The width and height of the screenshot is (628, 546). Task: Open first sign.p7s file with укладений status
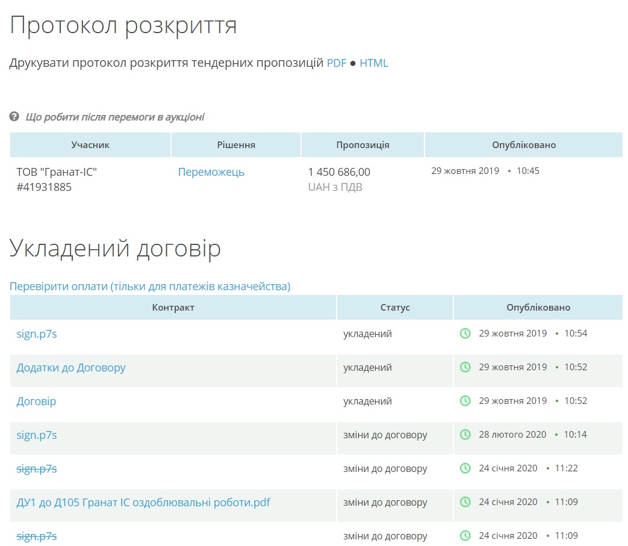37,333
